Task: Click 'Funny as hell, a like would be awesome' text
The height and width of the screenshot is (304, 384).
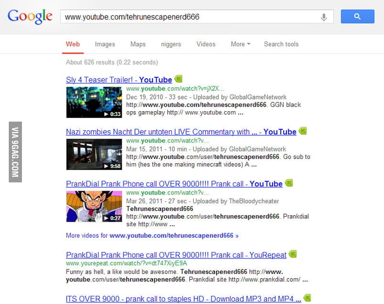Action: pyautogui.click(x=121, y=272)
